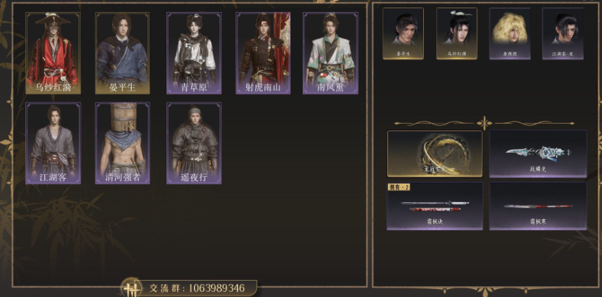Viewport: 602px width, 297px height.
Task: Choose the 江湖客 grey robe outfit
Action: 53,143
